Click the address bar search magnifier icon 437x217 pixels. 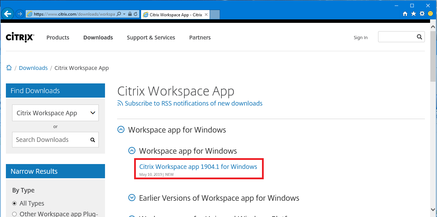(119, 14)
